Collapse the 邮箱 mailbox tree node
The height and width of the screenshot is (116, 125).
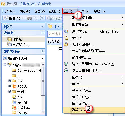pos(5,65)
